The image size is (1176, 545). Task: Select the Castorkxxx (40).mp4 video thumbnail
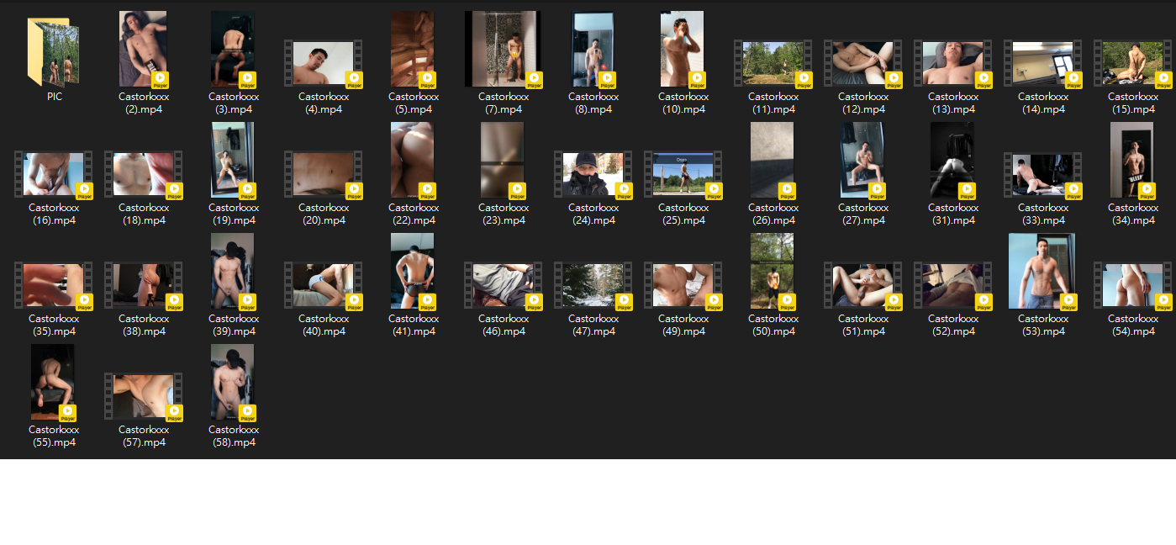[324, 285]
